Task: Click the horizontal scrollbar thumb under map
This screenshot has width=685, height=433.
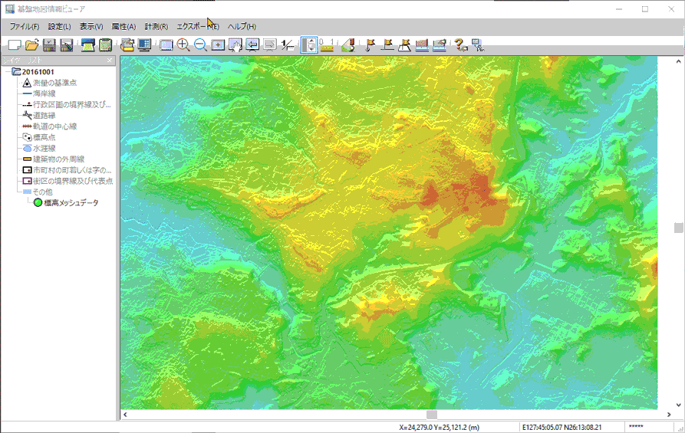Action: click(x=431, y=415)
